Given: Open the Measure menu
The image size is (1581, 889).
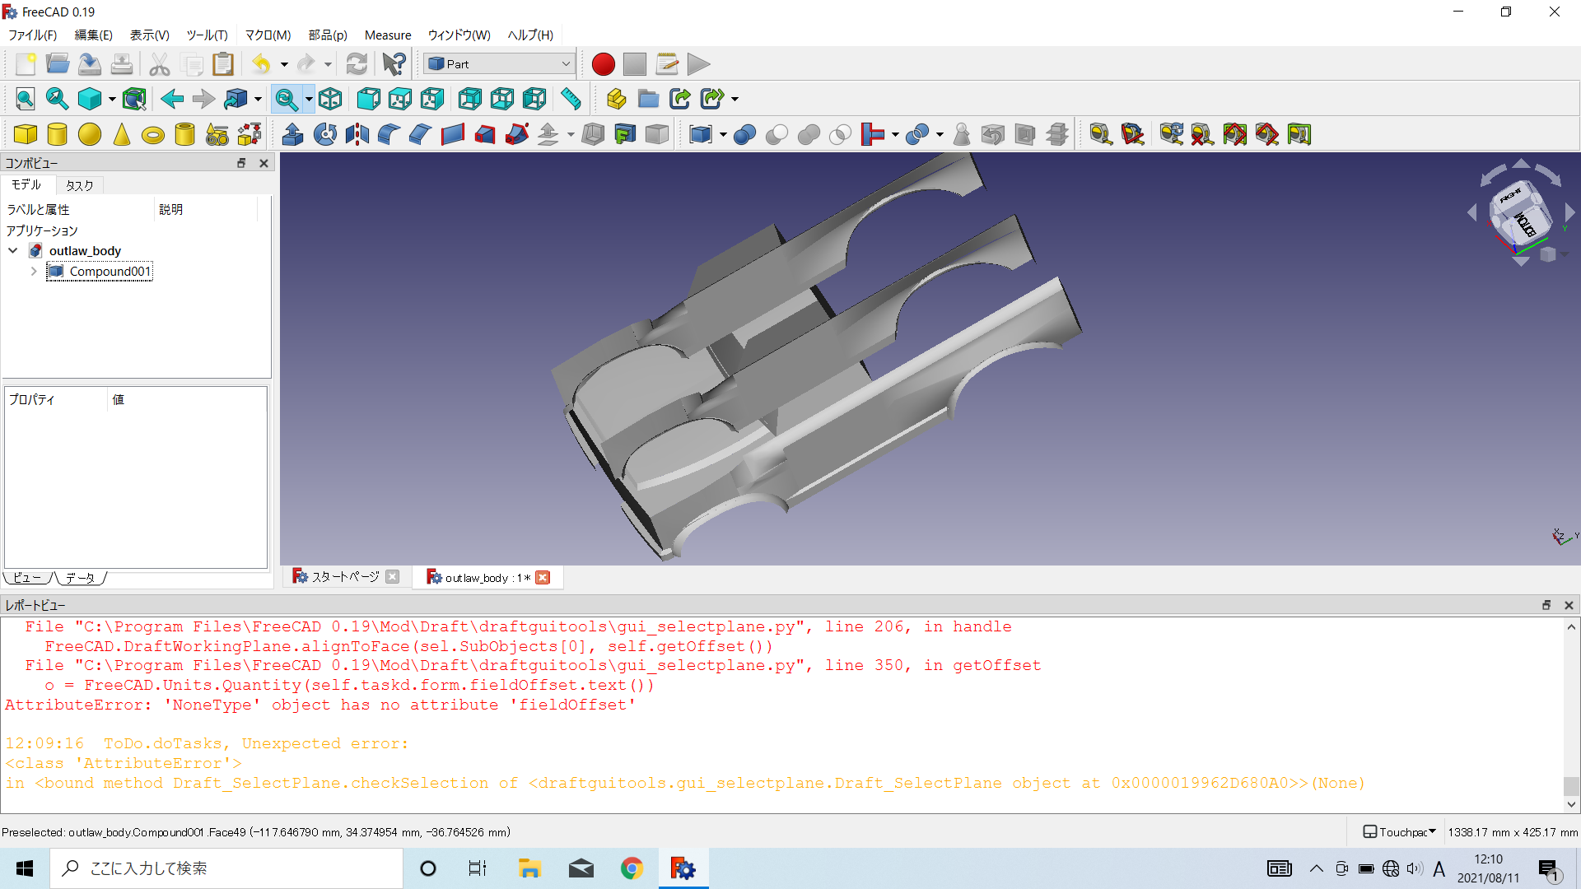Looking at the screenshot, I should click(x=388, y=35).
